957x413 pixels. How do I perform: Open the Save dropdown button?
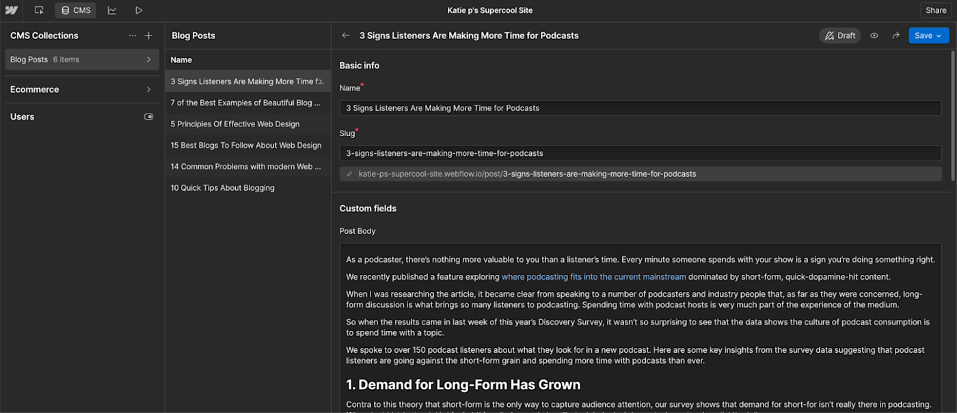tap(928, 36)
